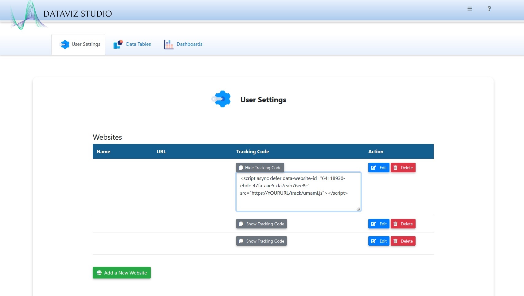Edit the first website row
This screenshot has width=524, height=296.
tap(379, 168)
